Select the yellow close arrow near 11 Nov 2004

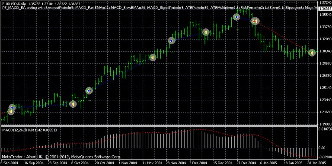(153, 57)
